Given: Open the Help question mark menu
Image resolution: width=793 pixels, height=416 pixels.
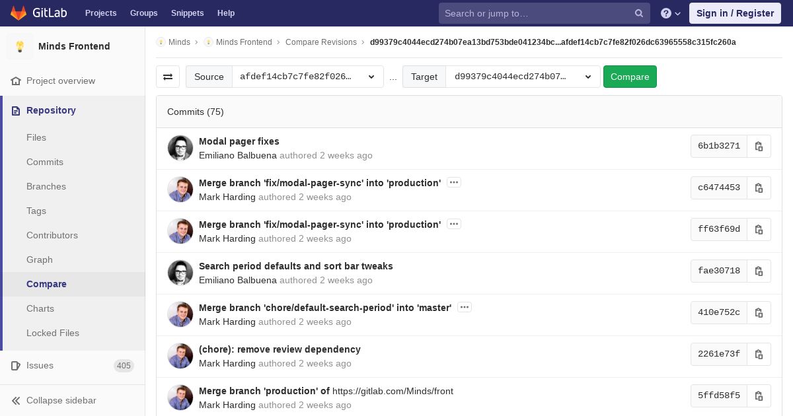Looking at the screenshot, I should tap(671, 13).
